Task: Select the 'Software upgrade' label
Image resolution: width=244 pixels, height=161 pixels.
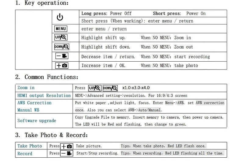Action: pyautogui.click(x=37, y=121)
